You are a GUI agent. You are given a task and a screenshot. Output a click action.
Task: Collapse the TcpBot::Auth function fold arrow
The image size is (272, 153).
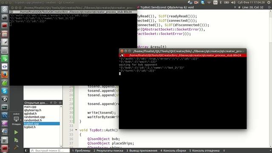point(76,130)
